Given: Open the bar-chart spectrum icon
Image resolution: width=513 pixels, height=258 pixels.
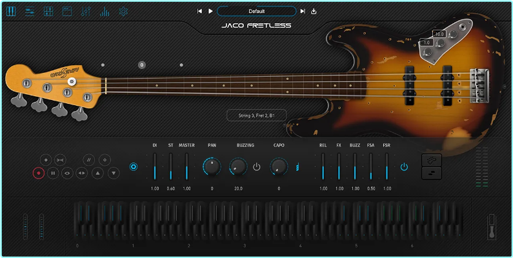Looking at the screenshot, I should tap(105, 12).
